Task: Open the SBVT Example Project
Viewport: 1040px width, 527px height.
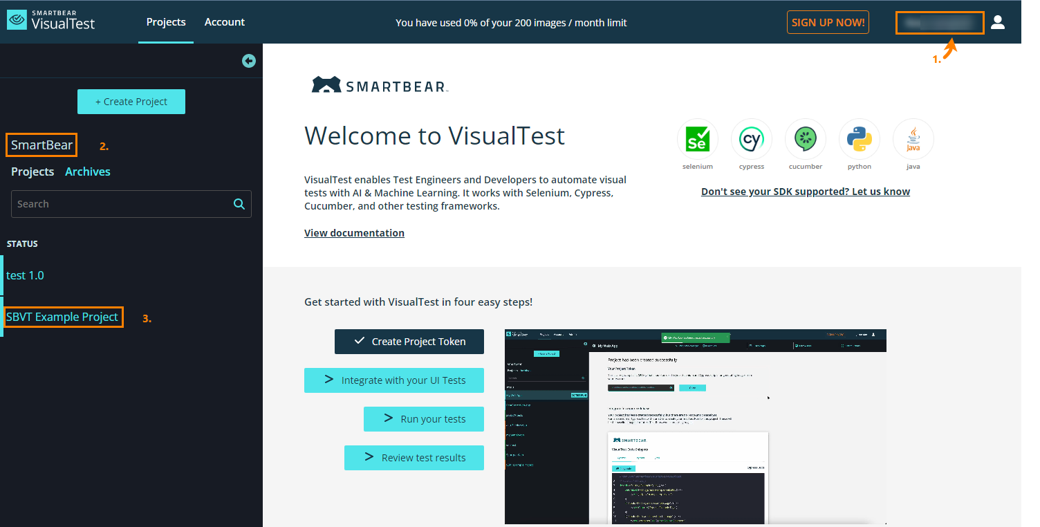Action: (x=62, y=317)
